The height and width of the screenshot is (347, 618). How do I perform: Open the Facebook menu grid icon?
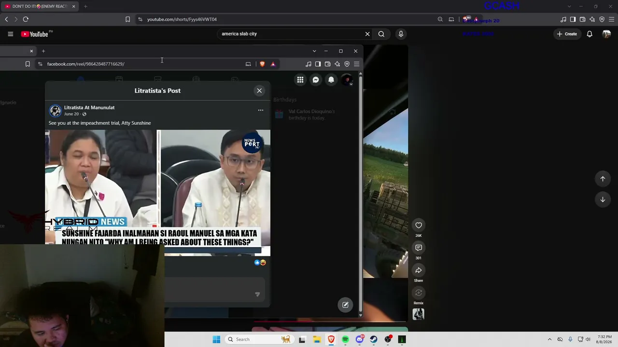pos(300,80)
